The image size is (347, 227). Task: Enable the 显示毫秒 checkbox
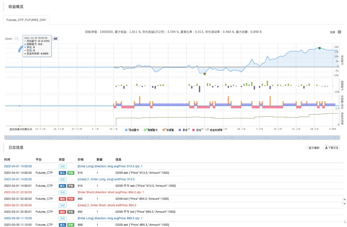pos(307,148)
